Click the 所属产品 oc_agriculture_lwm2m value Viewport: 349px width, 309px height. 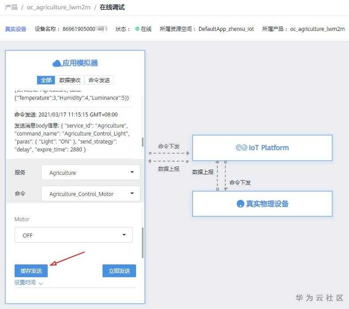pyautogui.click(x=317, y=29)
